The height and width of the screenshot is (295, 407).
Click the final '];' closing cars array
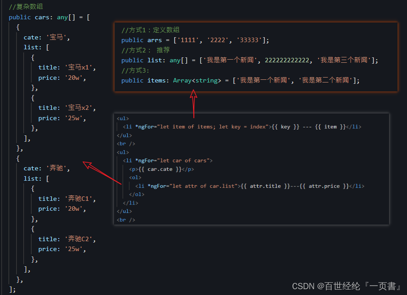pos(12,290)
